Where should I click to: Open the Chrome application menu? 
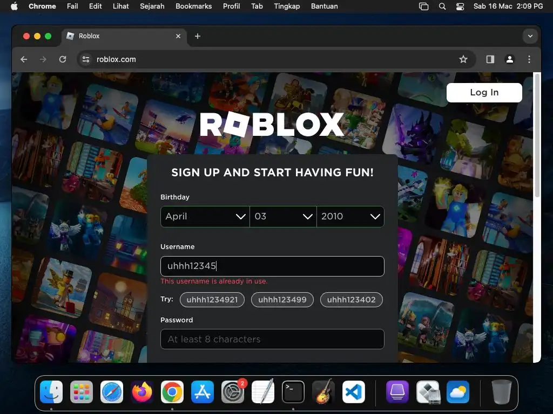pos(42,6)
